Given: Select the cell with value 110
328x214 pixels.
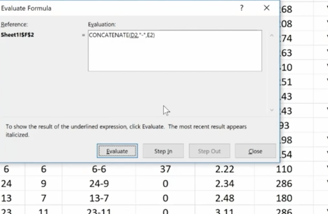Looking at the screenshot, I should 284,170.
